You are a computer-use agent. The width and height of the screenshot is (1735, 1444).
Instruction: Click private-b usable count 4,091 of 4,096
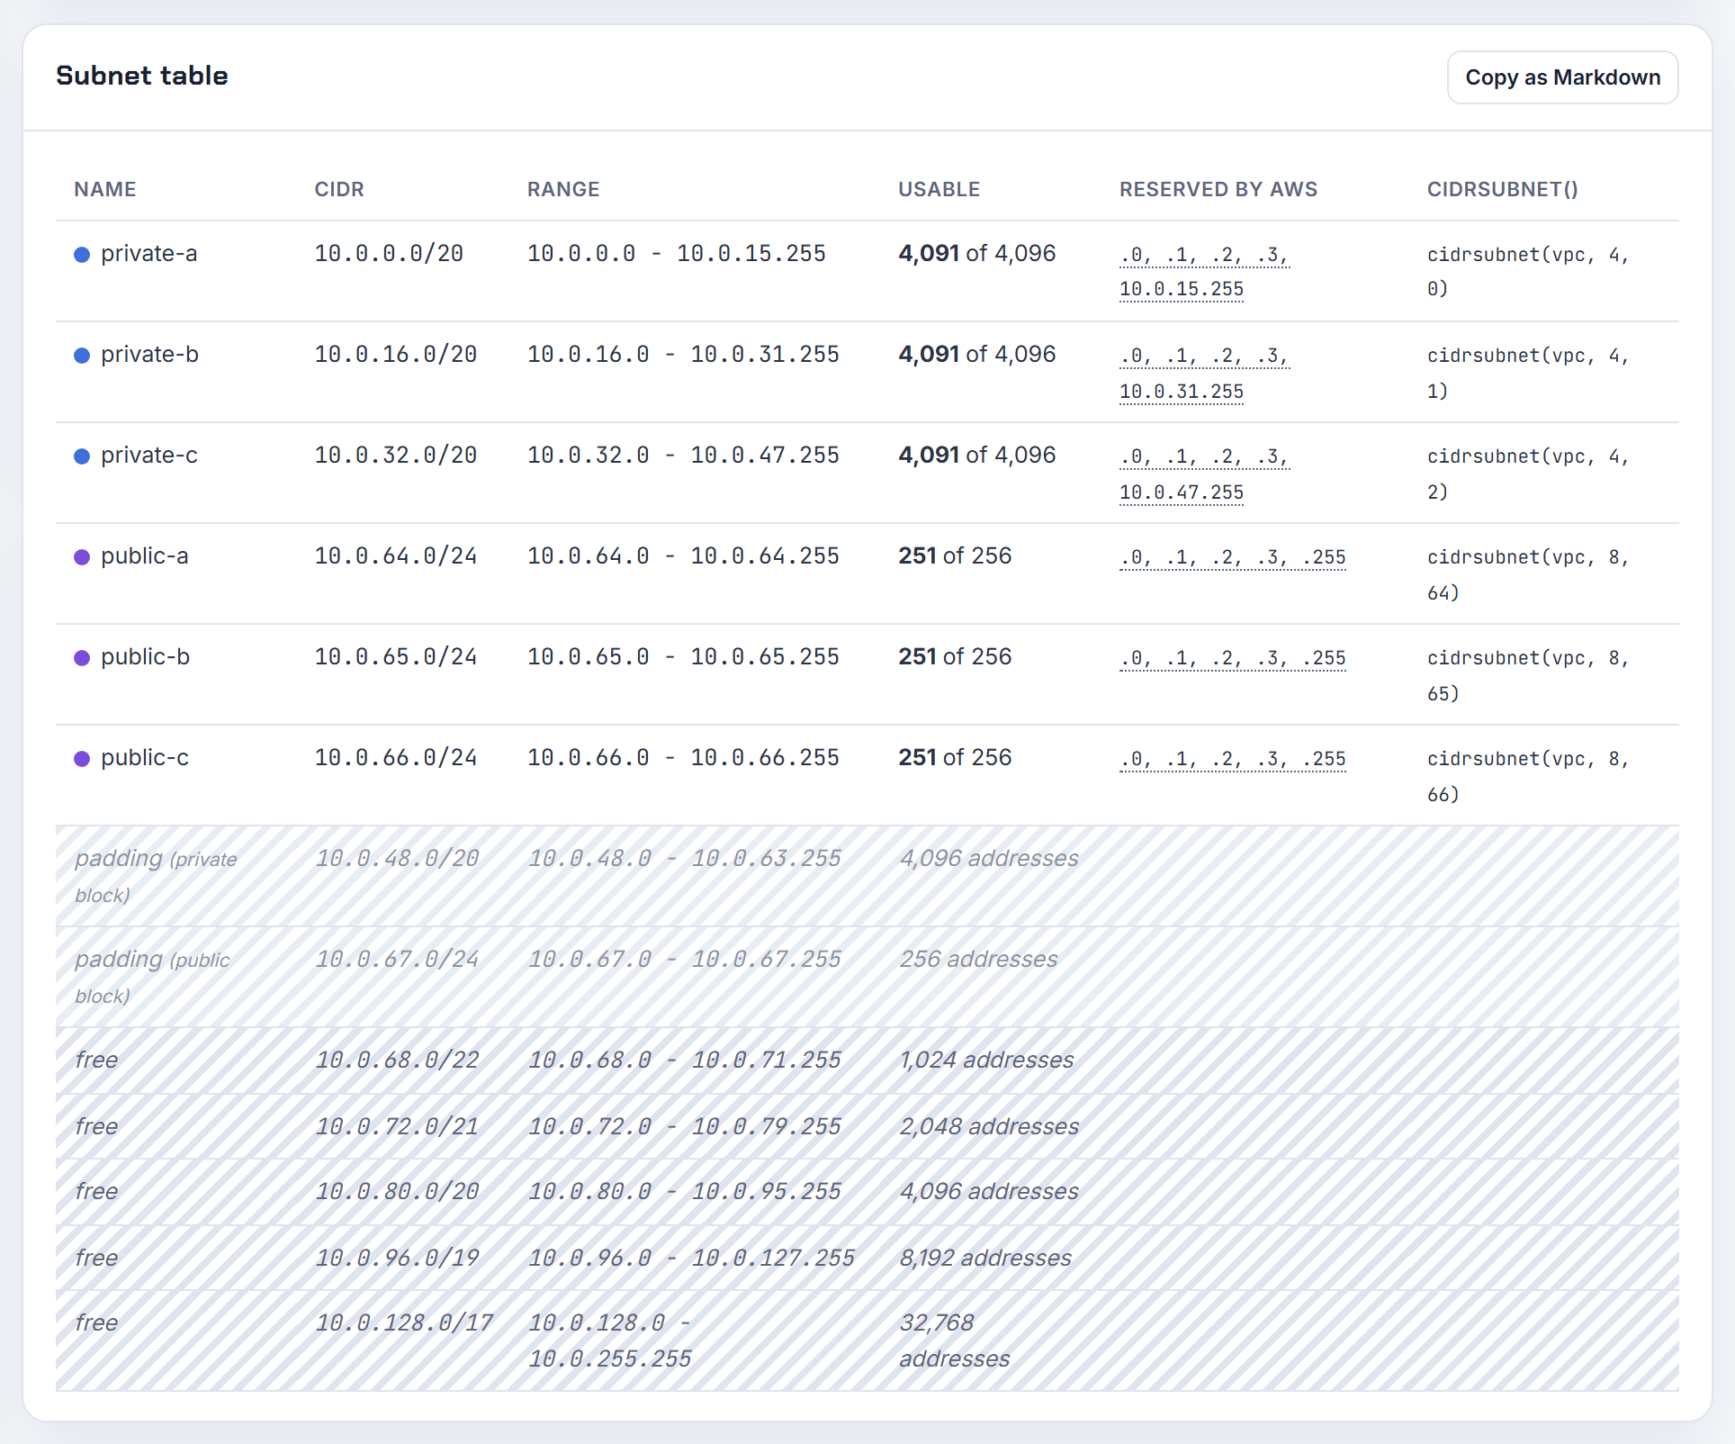977,355
